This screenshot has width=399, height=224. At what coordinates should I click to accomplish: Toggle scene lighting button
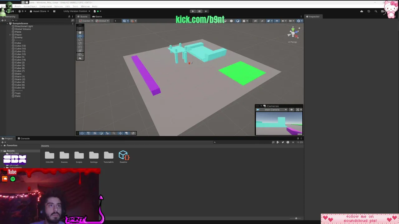click(238, 21)
